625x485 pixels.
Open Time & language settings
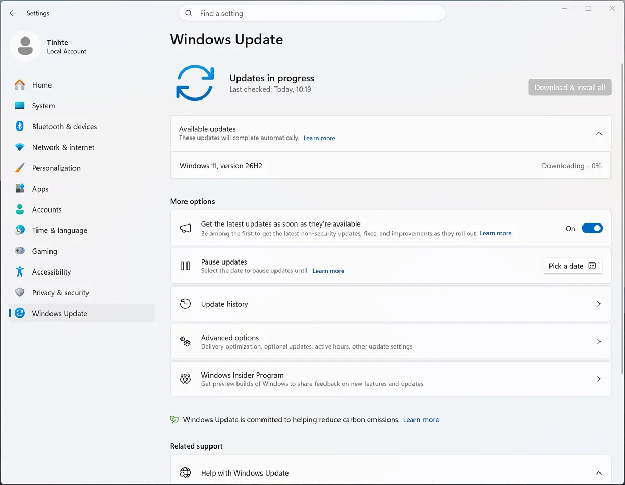click(82, 230)
